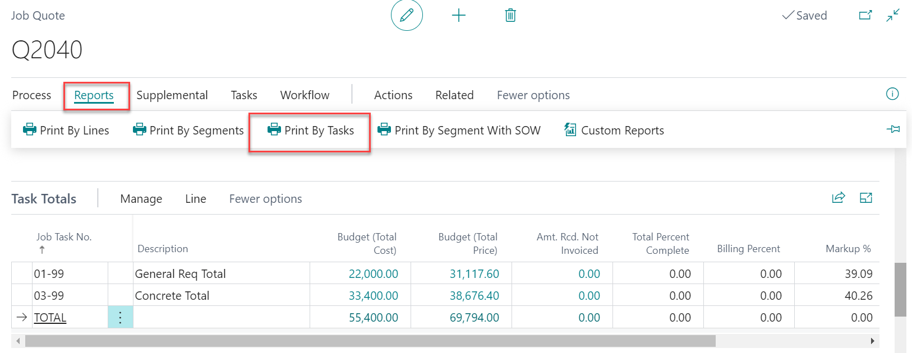Expand the Task Totals section to full view
The height and width of the screenshot is (353, 912).
(866, 198)
